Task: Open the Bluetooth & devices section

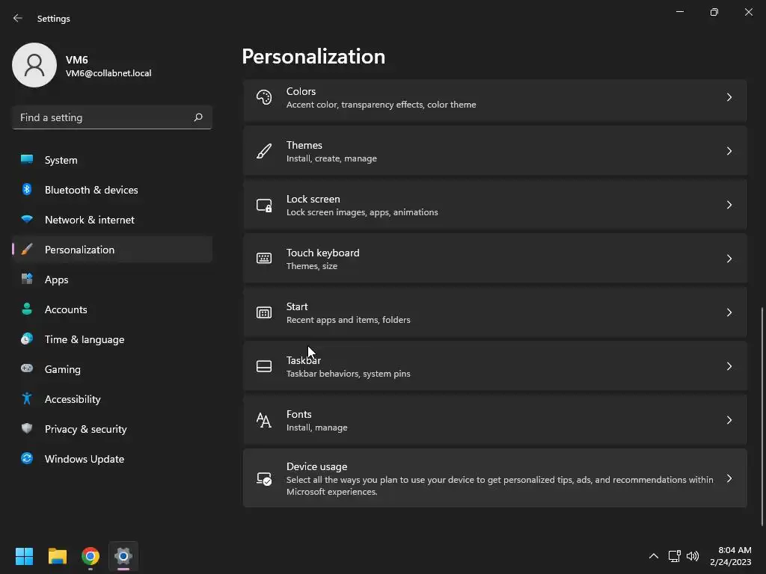Action: point(91,190)
